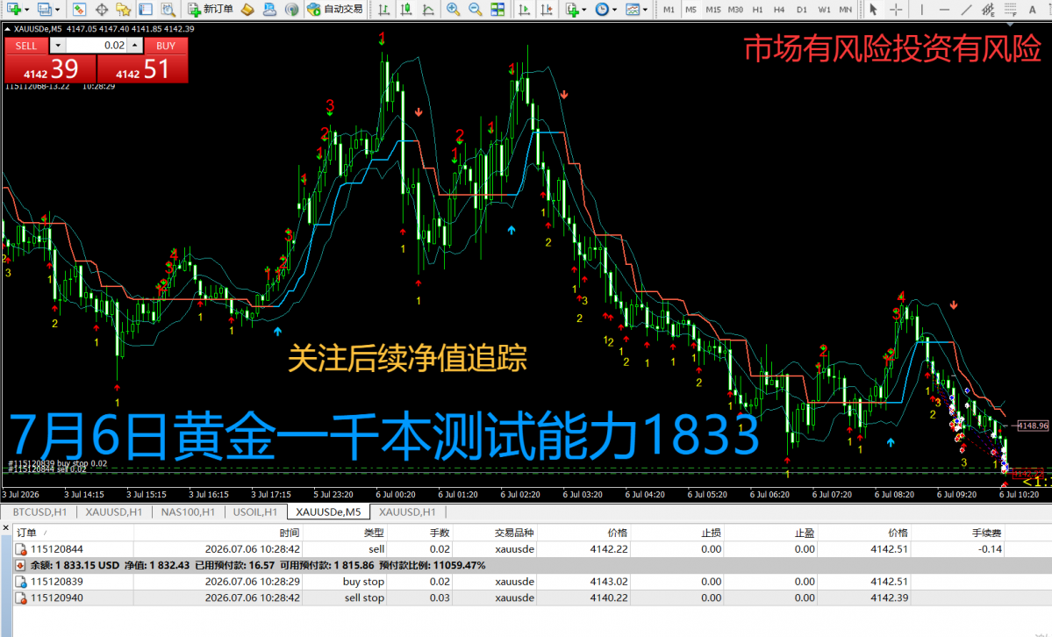Viewport: 1052px width, 637px height.
Task: Expand the new chart dropdown arrow
Action: tap(27, 10)
